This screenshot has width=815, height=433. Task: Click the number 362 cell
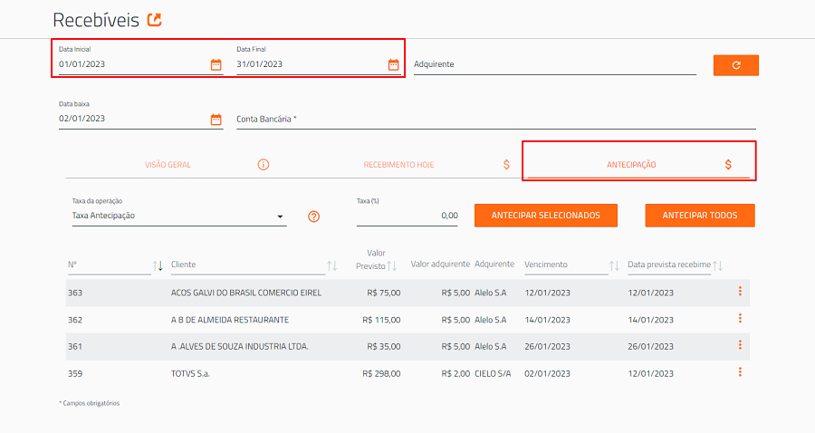75,320
